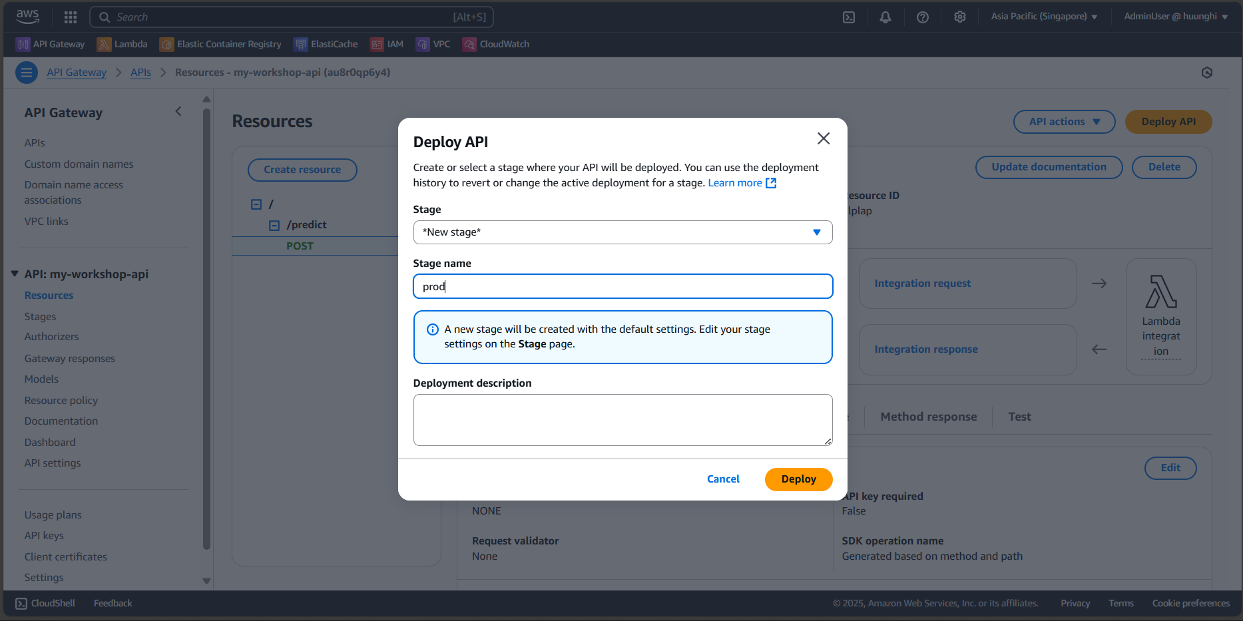Screen dimensions: 1243x621
Task: Click the sidebar scroll down arrow
Action: coord(206,581)
